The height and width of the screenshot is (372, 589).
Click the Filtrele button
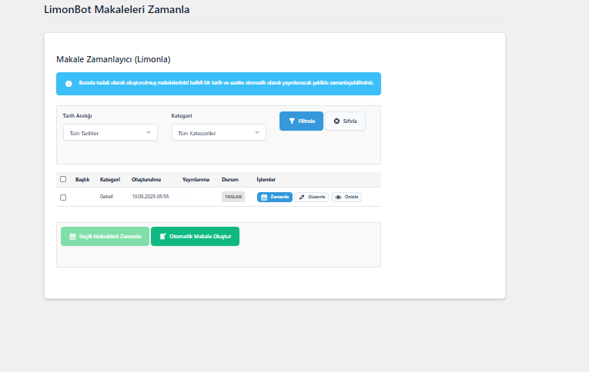(301, 121)
